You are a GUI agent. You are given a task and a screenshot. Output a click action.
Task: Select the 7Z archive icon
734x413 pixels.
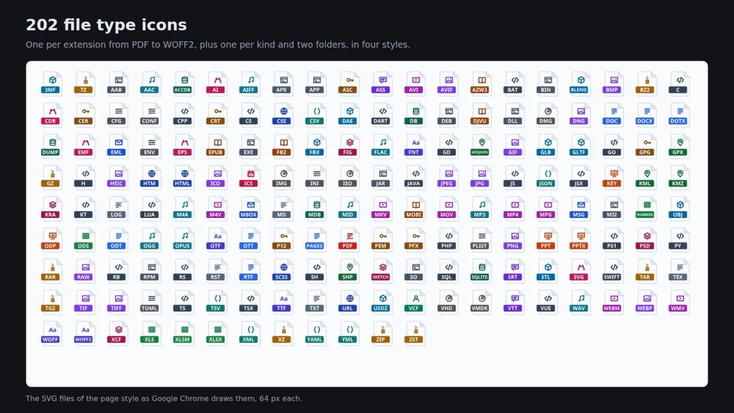tap(85, 84)
